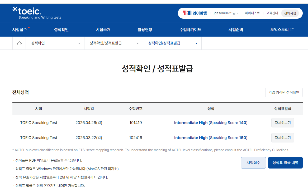Select 시험준비 in the navigation bar
308x193 pixels.
(236, 29)
